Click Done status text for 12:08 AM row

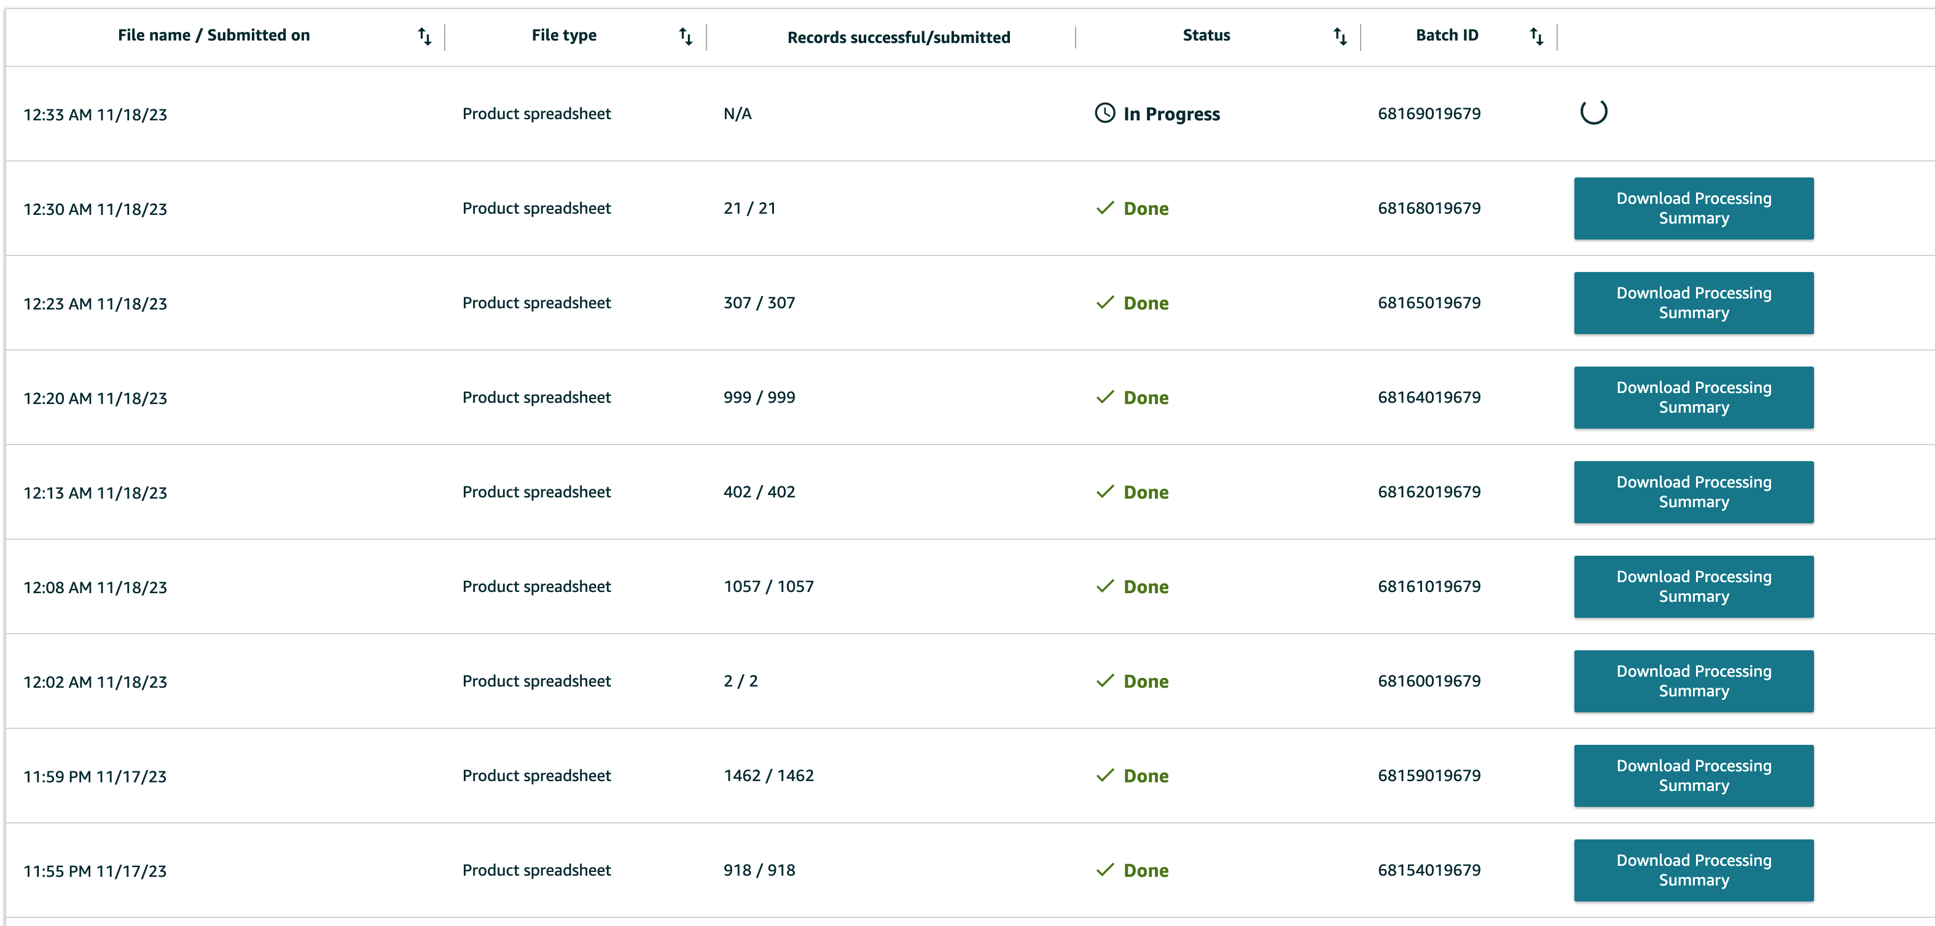1146,587
